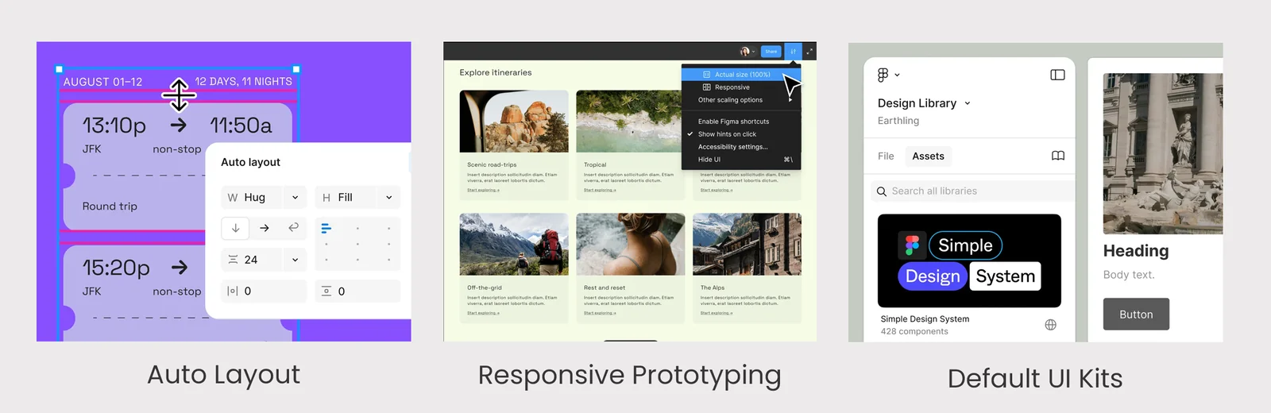
Task: Select Enable Figma shortcuts menu item
Action: tap(741, 122)
